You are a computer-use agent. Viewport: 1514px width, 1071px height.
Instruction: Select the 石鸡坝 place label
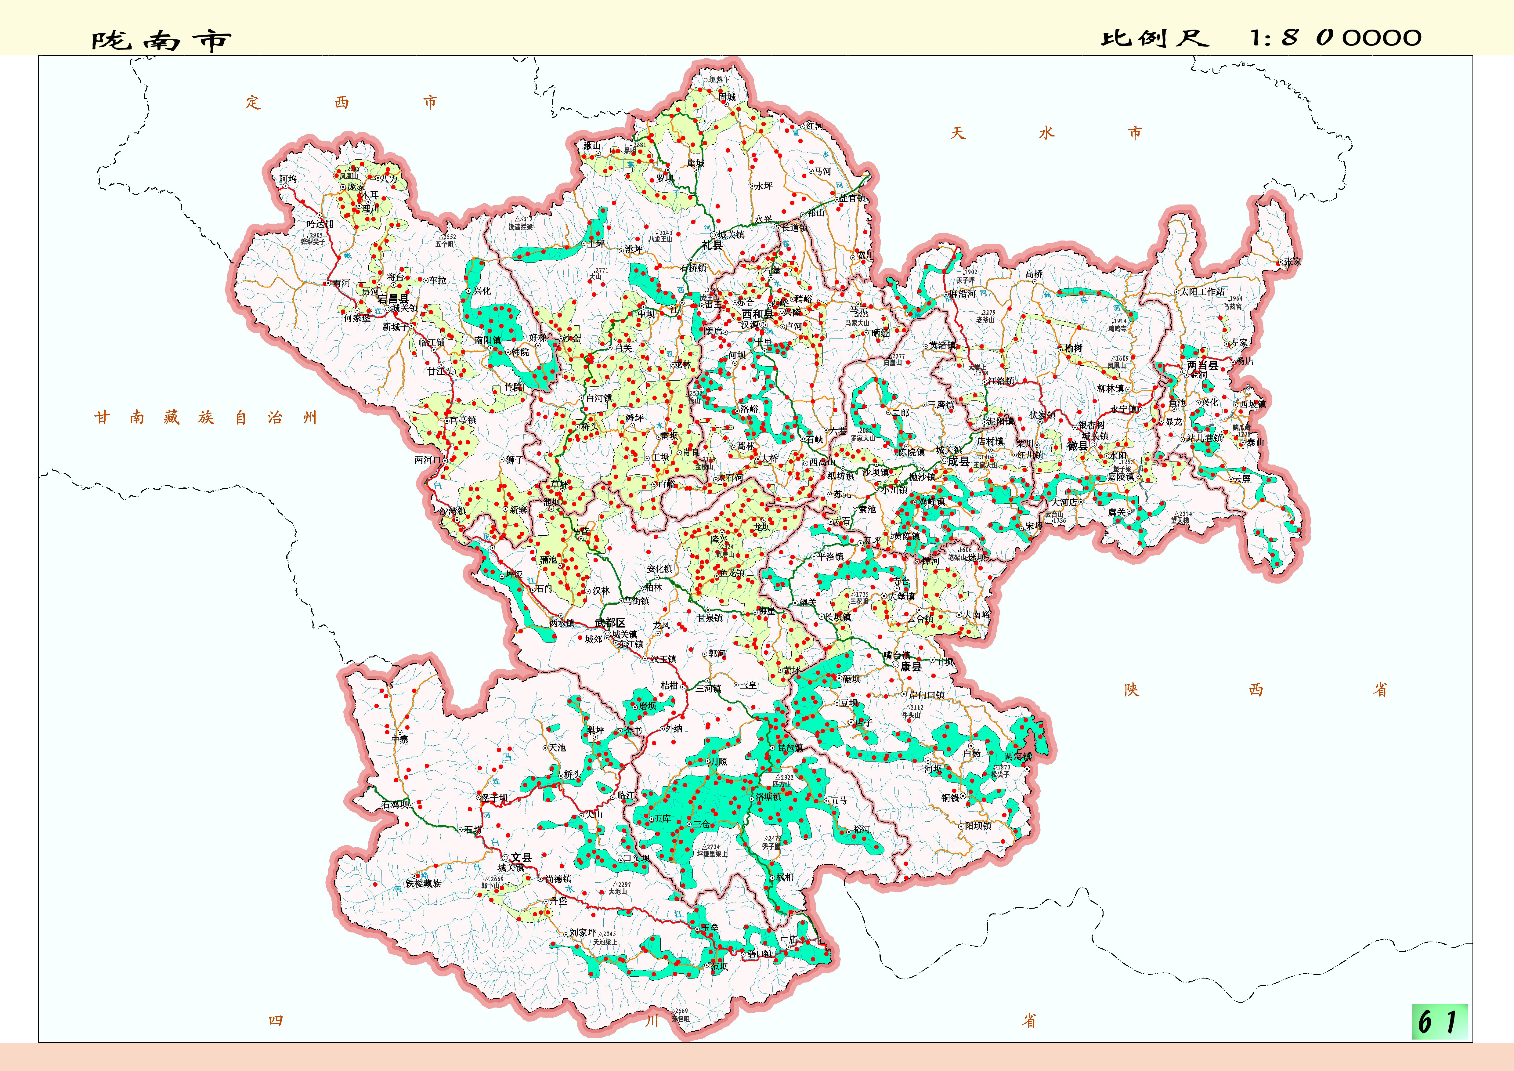[x=396, y=805]
